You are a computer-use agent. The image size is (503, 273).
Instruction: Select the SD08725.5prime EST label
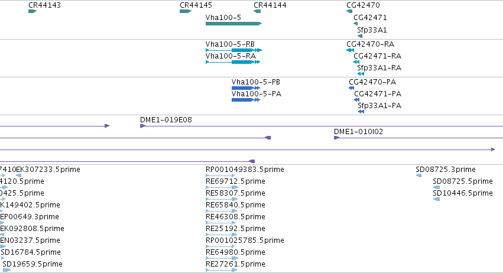(463, 181)
